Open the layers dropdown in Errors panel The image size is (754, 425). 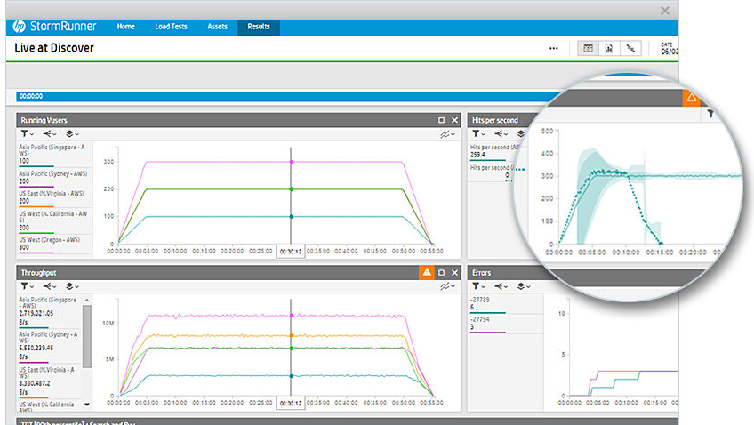524,286
